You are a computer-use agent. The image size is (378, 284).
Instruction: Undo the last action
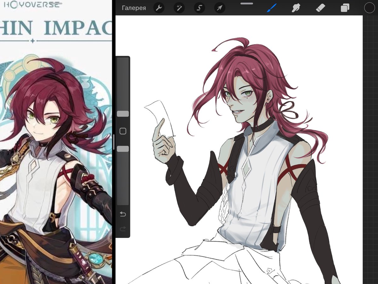tap(123, 214)
